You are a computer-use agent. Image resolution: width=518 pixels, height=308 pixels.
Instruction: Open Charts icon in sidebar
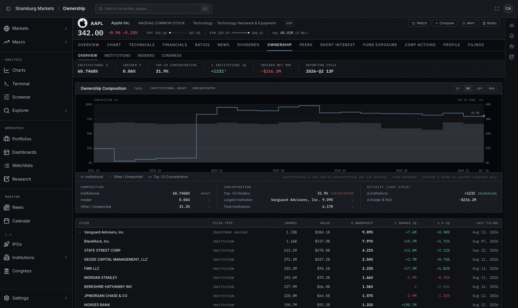[6, 70]
